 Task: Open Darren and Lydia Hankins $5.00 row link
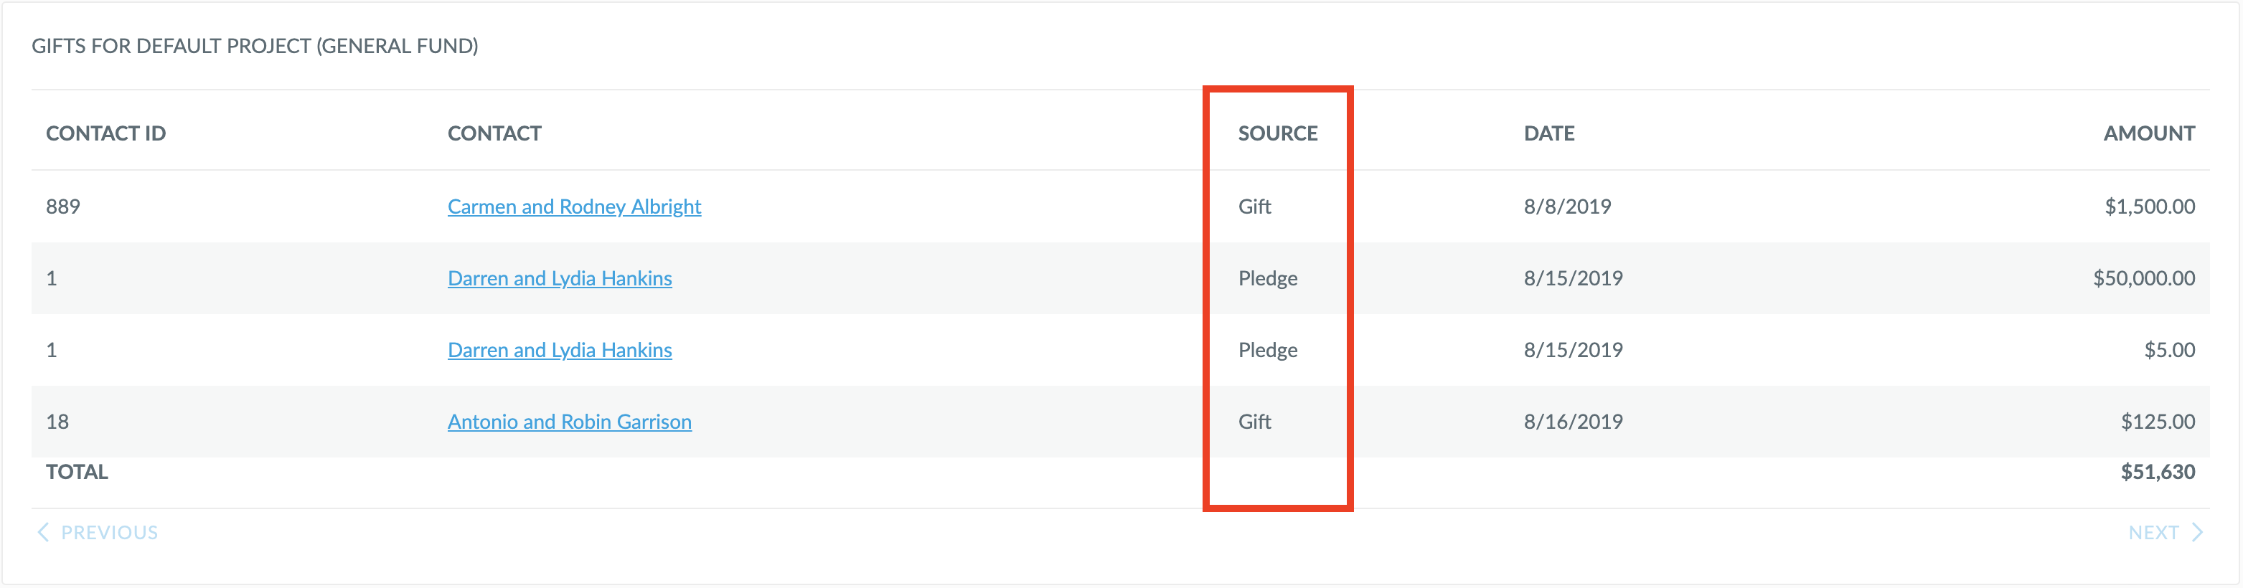(x=560, y=350)
